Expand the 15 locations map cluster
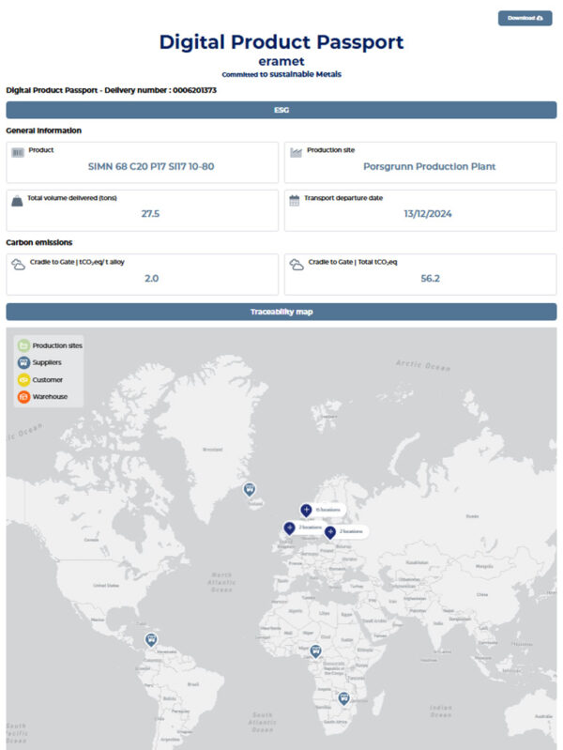 pyautogui.click(x=306, y=510)
